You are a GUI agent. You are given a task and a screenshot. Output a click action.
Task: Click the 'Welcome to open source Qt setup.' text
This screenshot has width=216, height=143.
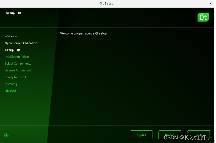[84, 33]
